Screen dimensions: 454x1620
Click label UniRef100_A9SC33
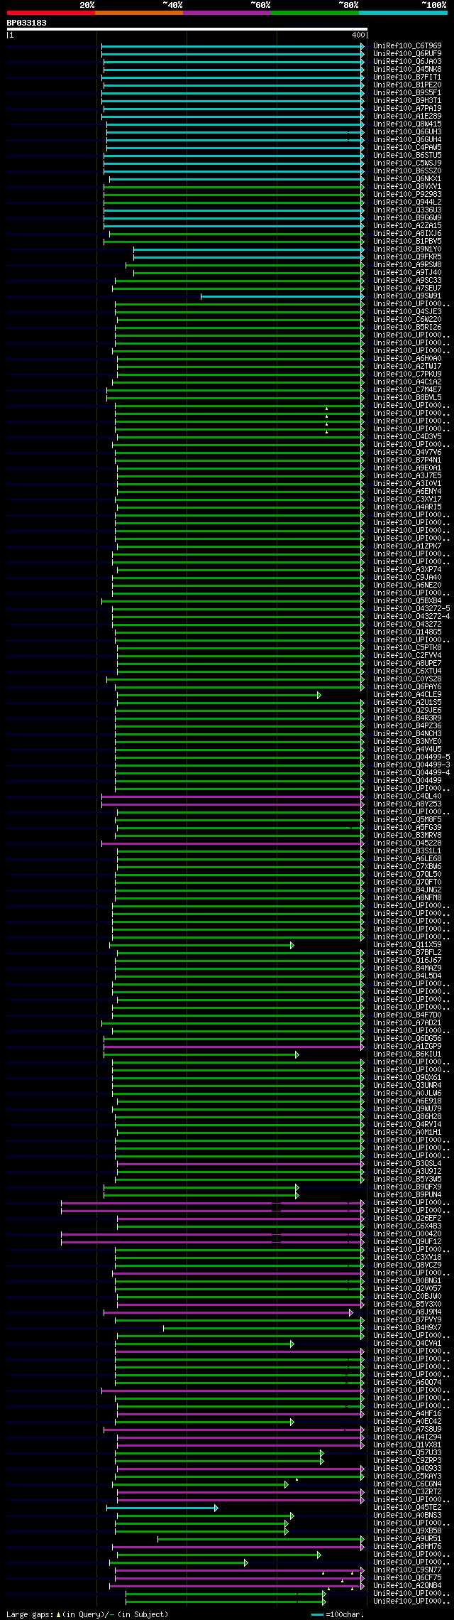pos(407,280)
